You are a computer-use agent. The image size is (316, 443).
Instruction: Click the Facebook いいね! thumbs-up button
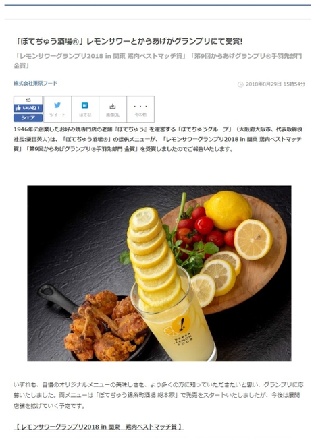pos(28,108)
